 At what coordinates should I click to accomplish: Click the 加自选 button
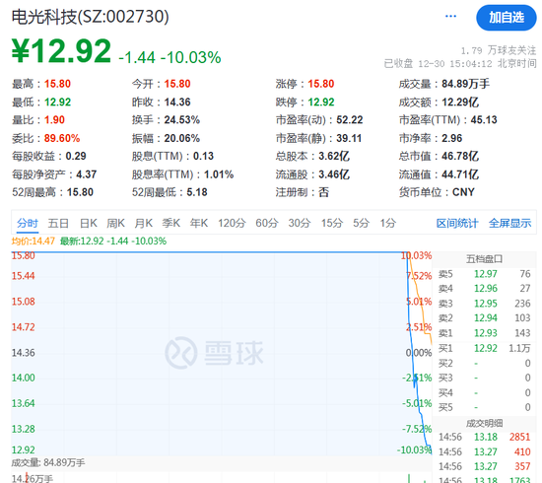[507, 18]
